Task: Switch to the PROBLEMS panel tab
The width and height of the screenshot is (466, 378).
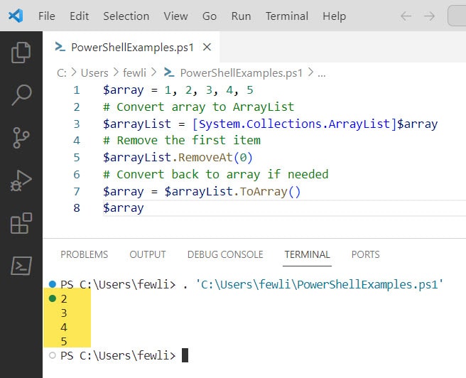Action: click(x=84, y=254)
